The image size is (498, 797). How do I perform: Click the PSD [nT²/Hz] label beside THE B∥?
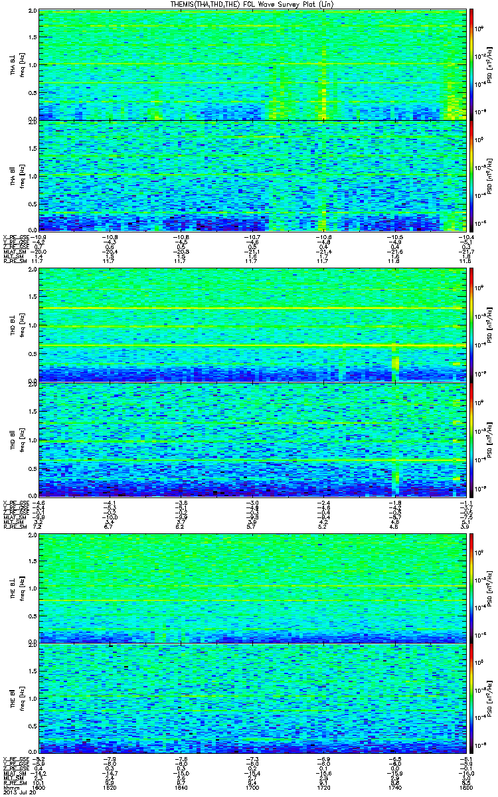click(490, 699)
